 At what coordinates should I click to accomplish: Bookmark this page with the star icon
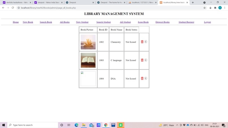pyautogui.click(x=205, y=8)
